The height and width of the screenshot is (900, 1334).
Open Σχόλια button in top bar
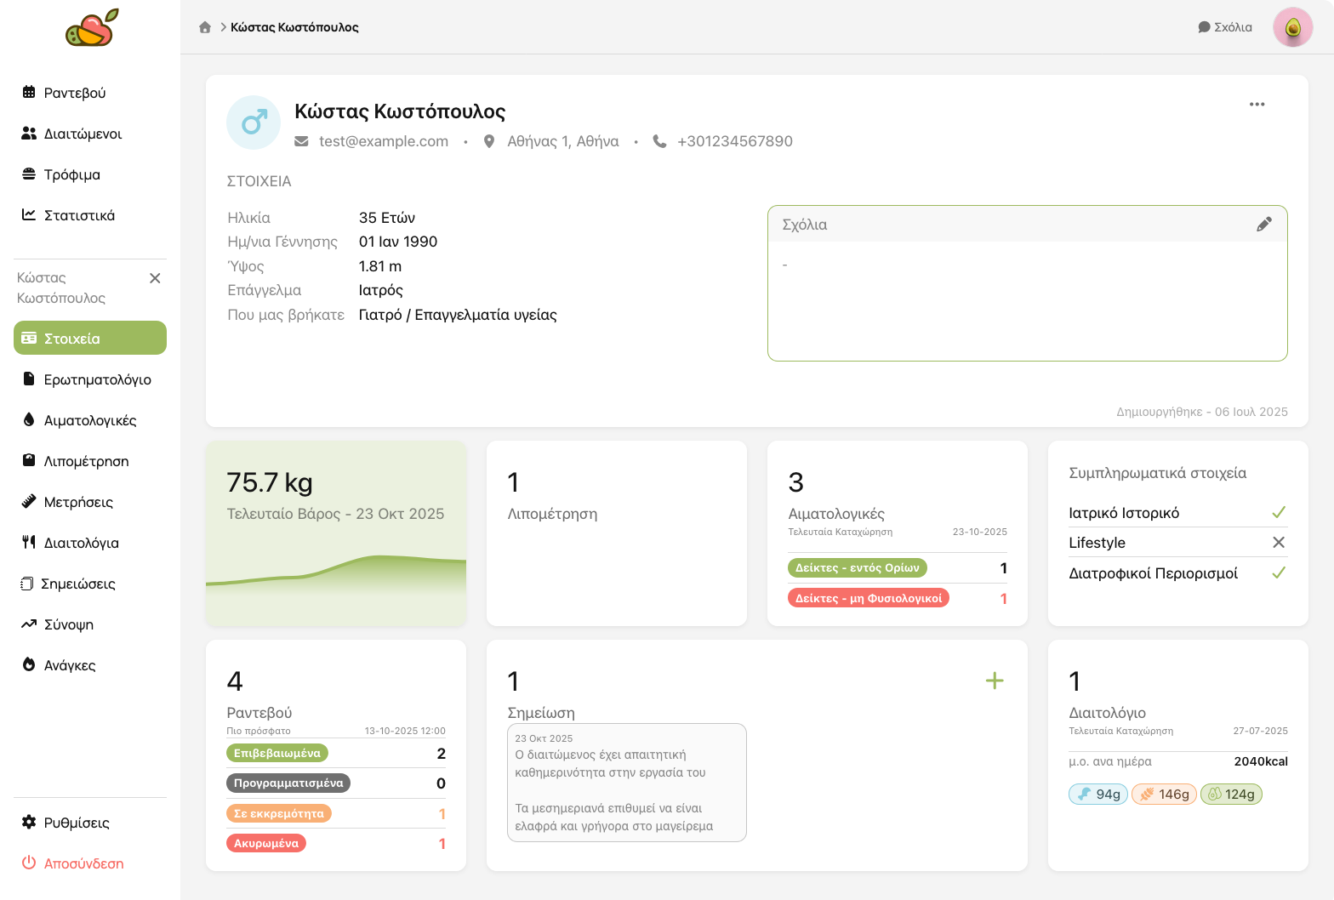coord(1225,27)
